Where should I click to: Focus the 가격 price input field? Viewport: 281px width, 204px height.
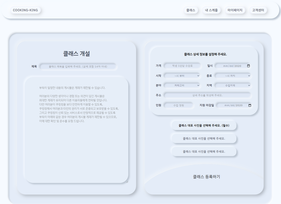(182, 66)
